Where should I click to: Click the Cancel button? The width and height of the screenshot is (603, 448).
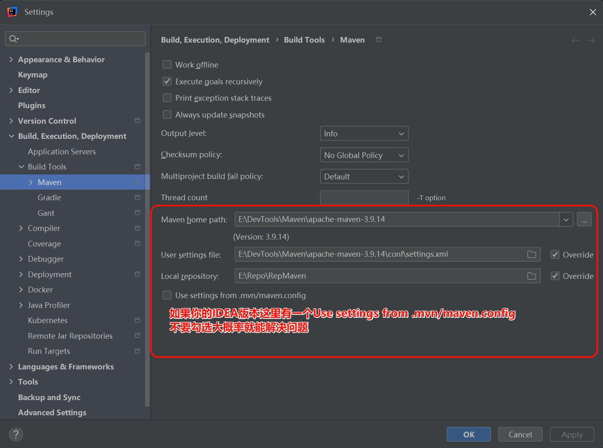point(520,434)
